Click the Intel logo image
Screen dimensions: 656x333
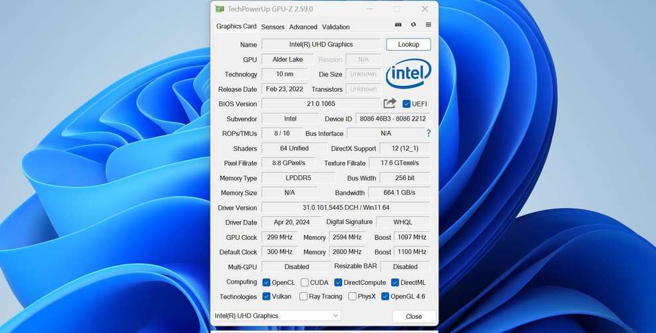tap(409, 74)
